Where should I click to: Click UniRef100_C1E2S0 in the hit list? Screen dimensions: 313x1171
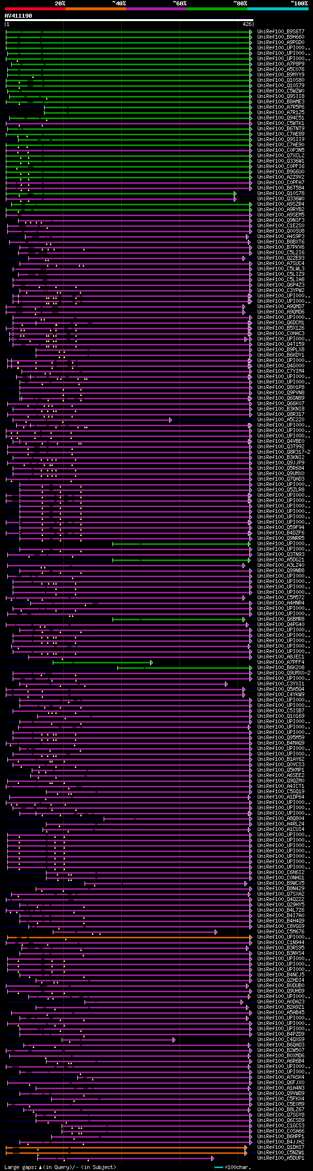tap(281, 225)
